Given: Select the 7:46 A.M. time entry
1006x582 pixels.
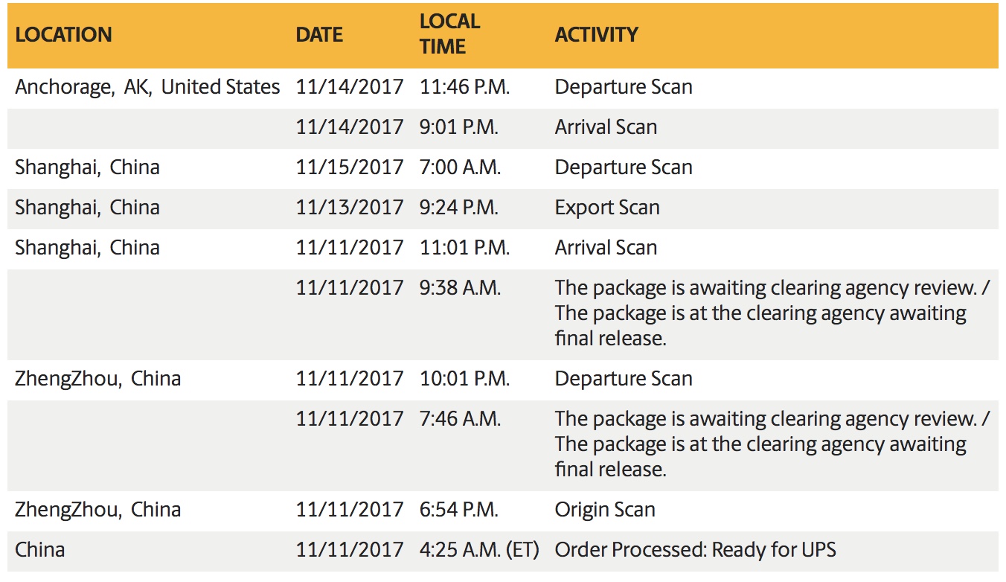Looking at the screenshot, I should pyautogui.click(x=460, y=419).
